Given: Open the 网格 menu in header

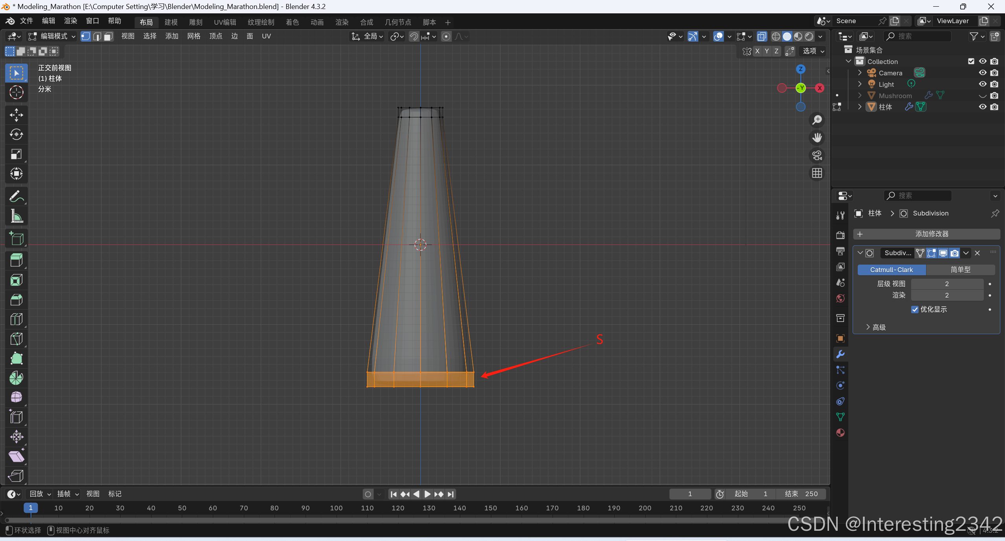Looking at the screenshot, I should click(x=194, y=37).
